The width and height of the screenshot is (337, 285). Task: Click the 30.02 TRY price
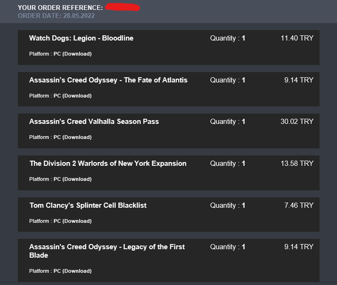(x=297, y=122)
